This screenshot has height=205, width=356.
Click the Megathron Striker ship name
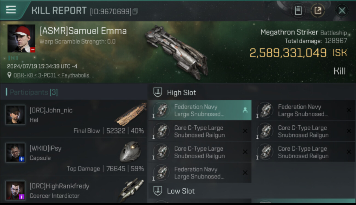point(289,33)
